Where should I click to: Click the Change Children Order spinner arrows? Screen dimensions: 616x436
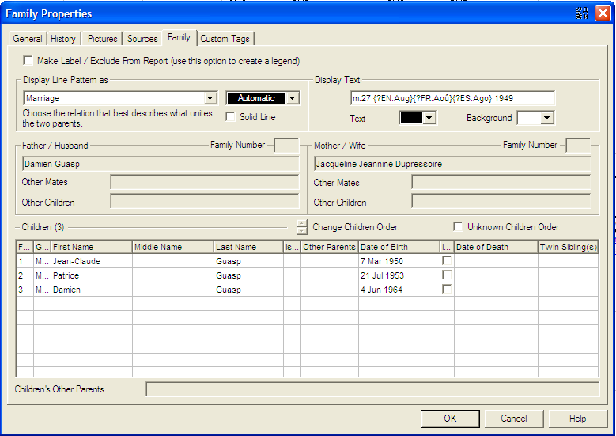301,227
